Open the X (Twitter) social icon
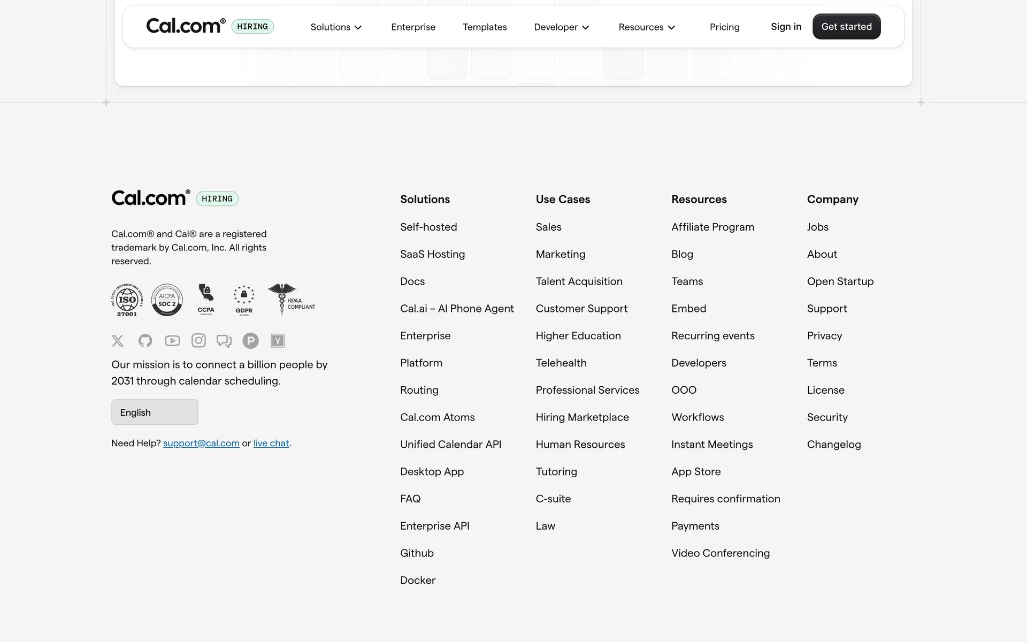 point(118,341)
